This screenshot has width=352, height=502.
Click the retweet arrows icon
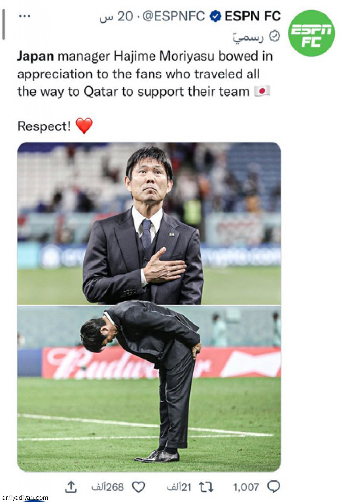[x=205, y=487]
